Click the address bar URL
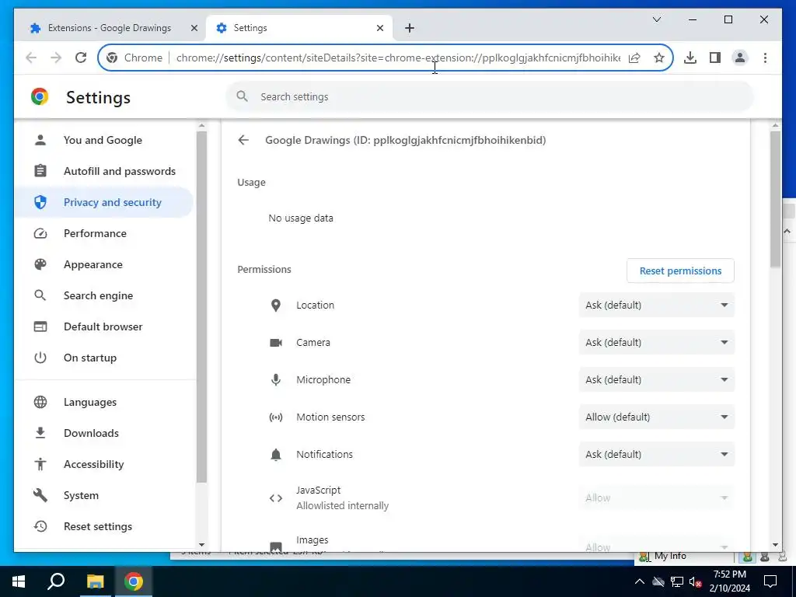The width and height of the screenshot is (796, 597). tap(398, 58)
